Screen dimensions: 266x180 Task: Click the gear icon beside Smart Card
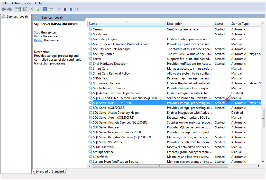[x=90, y=68]
